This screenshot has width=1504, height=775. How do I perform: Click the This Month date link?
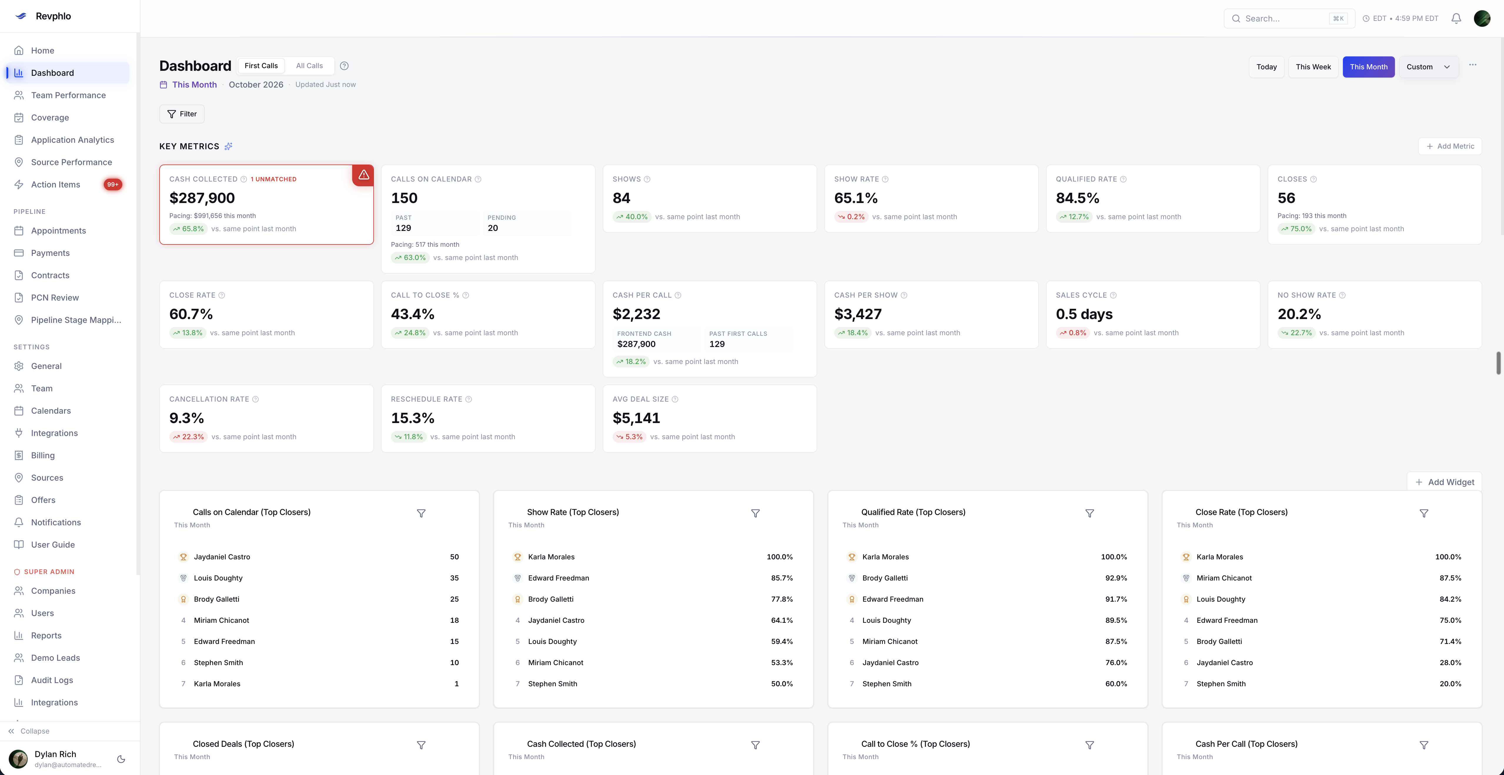[x=194, y=85]
